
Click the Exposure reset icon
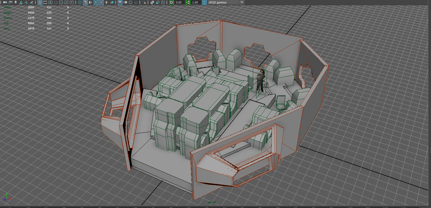[172, 2]
